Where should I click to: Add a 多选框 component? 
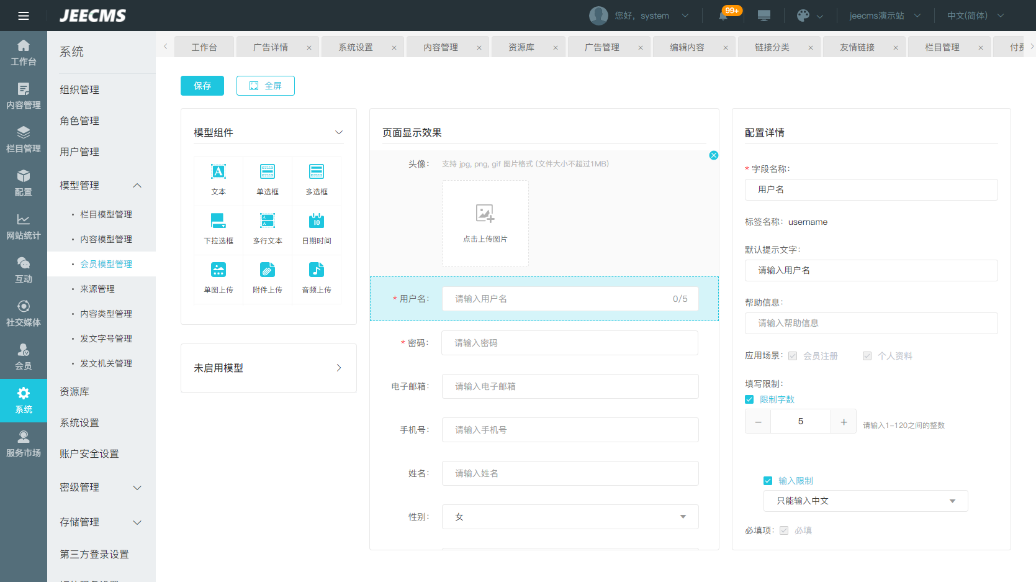point(317,181)
